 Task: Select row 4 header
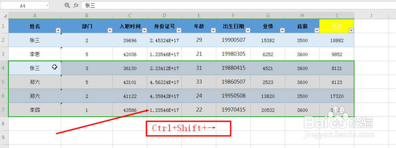(x=4, y=68)
